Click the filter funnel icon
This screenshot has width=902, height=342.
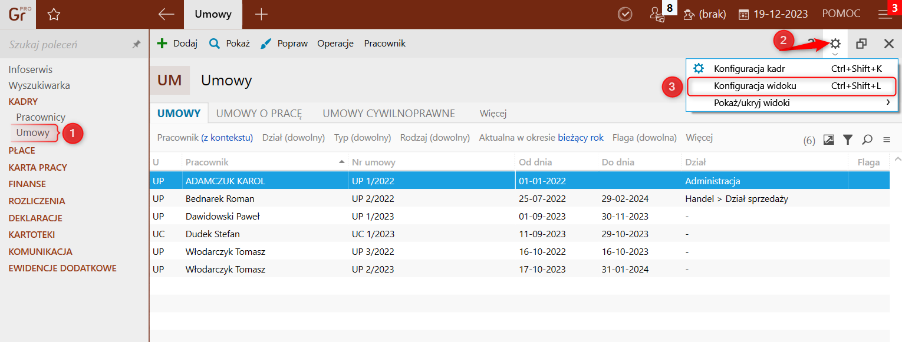click(848, 140)
